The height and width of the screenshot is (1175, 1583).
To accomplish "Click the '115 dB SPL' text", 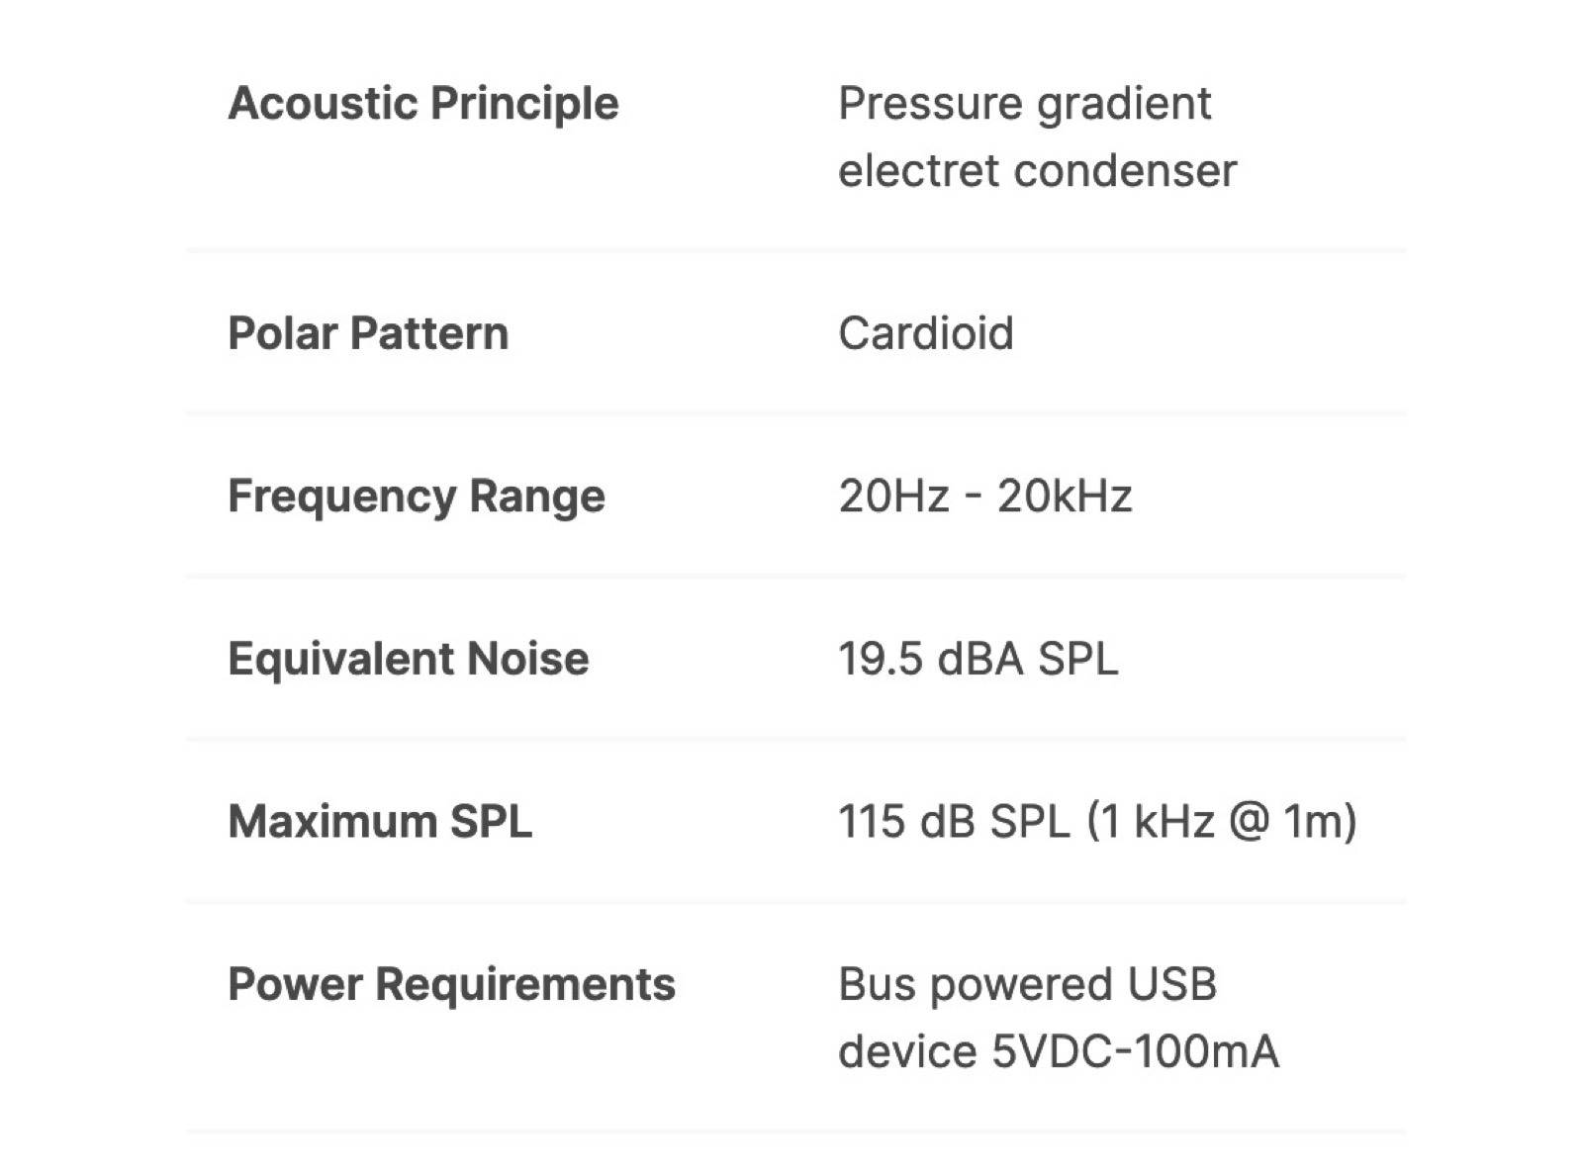I will click(954, 821).
